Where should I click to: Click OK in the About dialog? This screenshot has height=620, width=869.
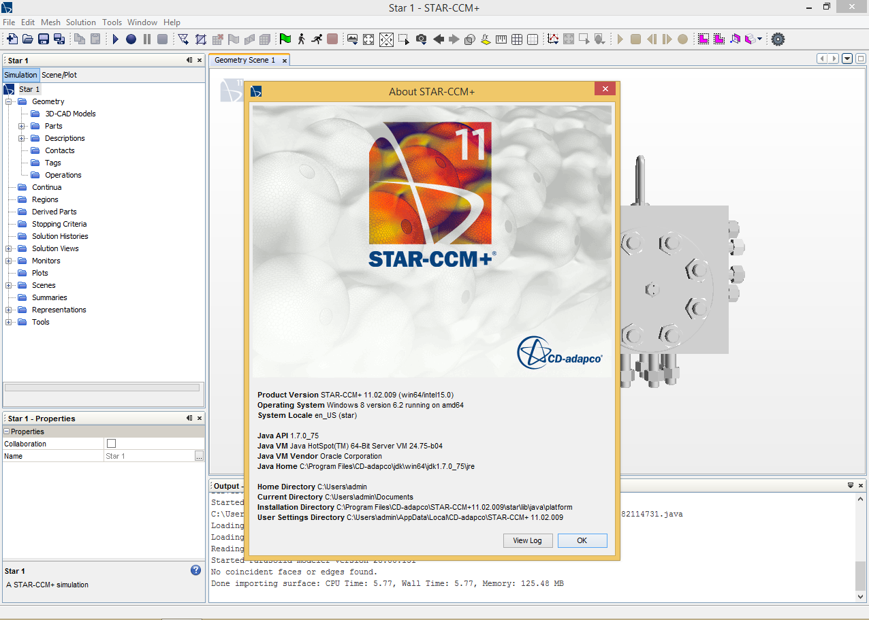582,540
